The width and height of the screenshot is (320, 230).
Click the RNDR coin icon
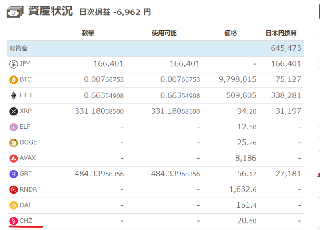point(14,190)
